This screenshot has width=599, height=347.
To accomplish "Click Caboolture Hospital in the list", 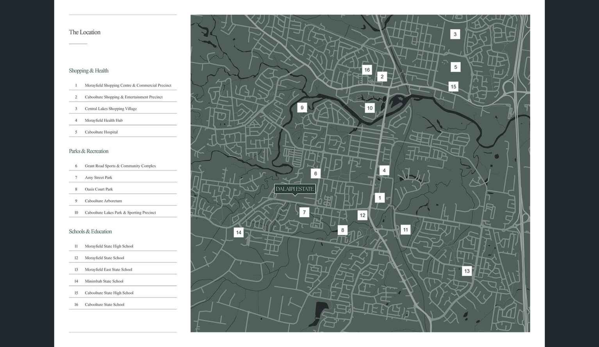I will click(x=101, y=132).
